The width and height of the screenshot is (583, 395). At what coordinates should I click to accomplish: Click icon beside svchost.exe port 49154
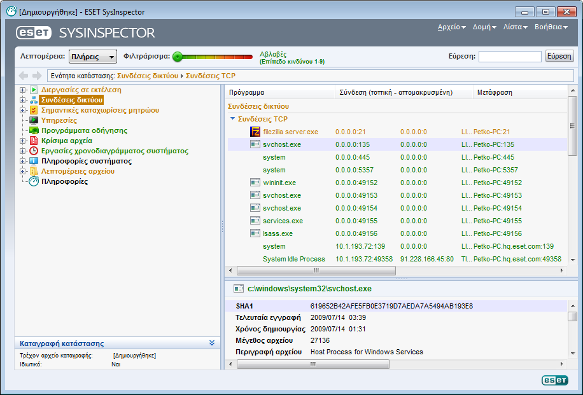pyautogui.click(x=255, y=208)
